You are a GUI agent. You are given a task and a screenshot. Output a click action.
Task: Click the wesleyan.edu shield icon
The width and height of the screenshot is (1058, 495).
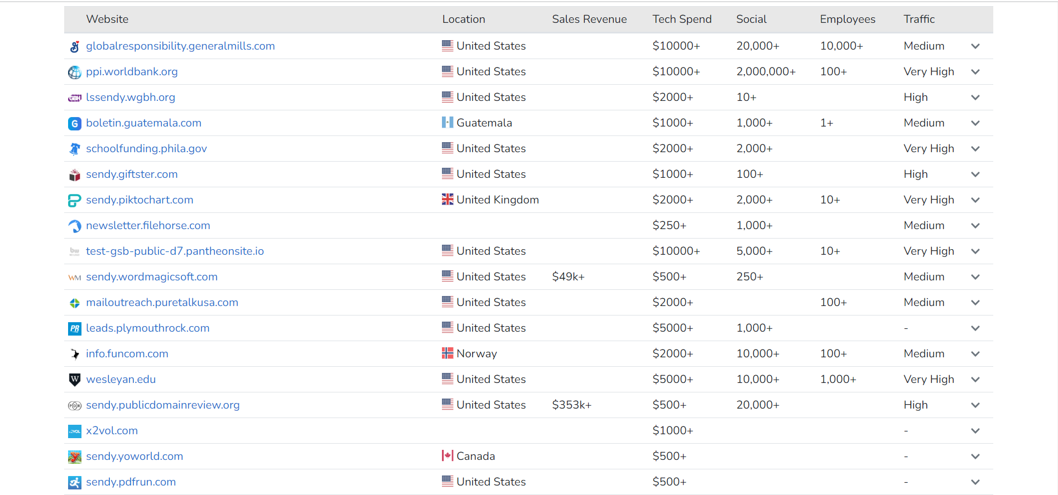[74, 380]
